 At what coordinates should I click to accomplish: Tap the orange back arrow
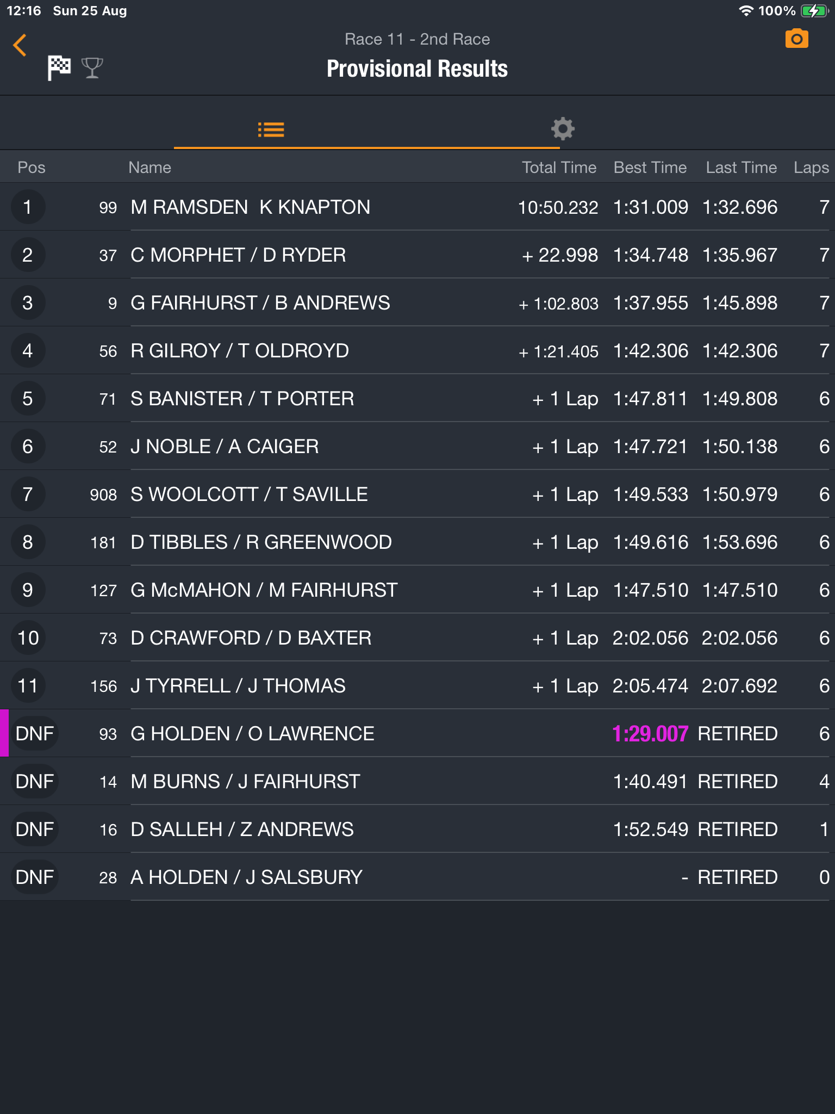20,45
